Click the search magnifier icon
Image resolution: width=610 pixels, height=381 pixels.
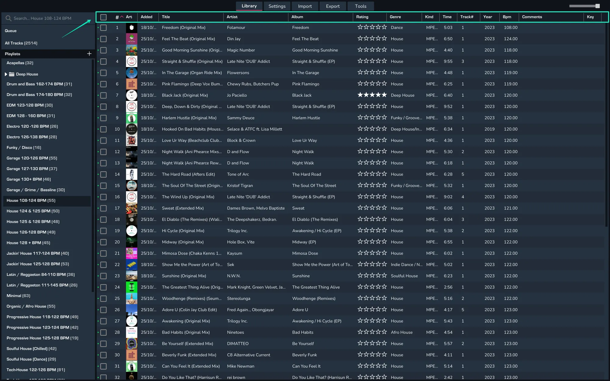click(8, 18)
